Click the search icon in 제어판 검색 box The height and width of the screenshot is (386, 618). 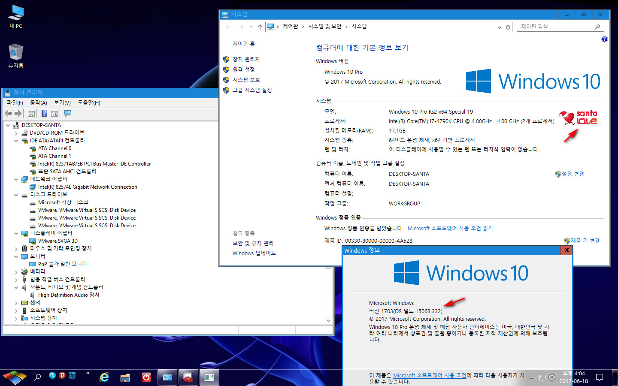click(x=597, y=27)
